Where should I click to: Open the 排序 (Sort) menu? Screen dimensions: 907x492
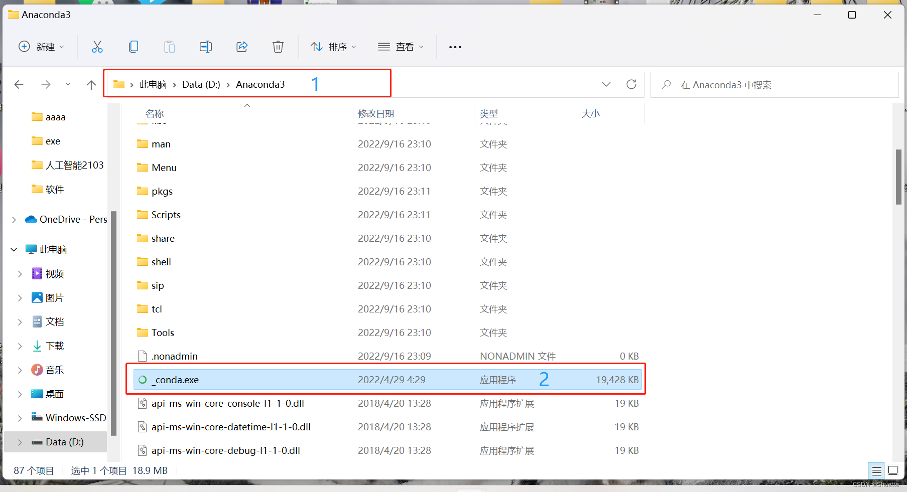click(334, 47)
